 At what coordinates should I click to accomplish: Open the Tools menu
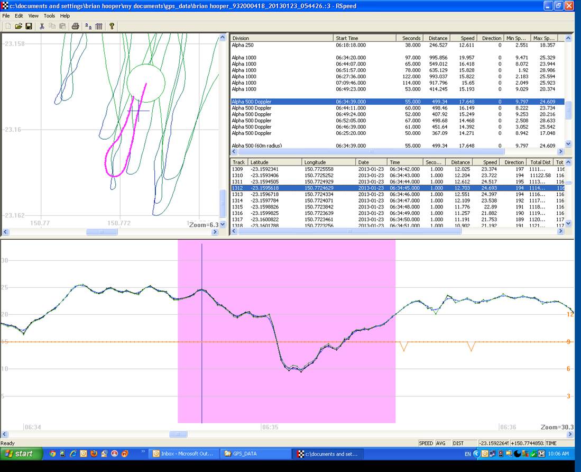(x=49, y=16)
